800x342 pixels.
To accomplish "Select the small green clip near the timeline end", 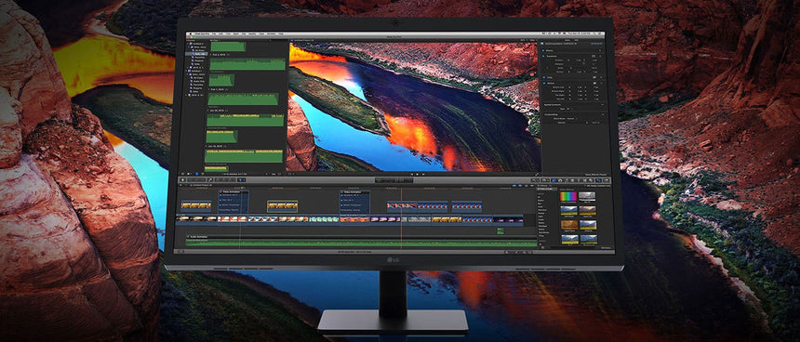I will click(x=500, y=230).
